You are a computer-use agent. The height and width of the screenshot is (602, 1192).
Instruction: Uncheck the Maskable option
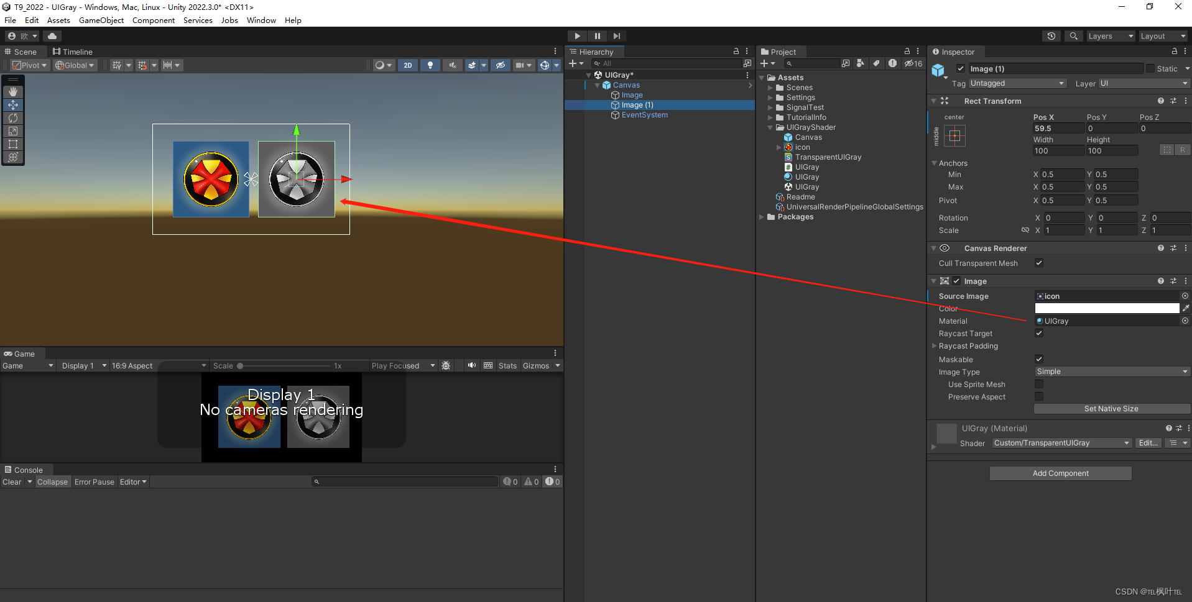coord(1038,359)
